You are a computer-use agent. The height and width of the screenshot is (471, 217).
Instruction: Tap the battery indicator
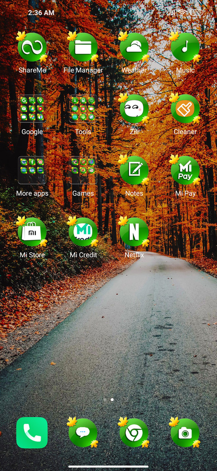(x=196, y=13)
